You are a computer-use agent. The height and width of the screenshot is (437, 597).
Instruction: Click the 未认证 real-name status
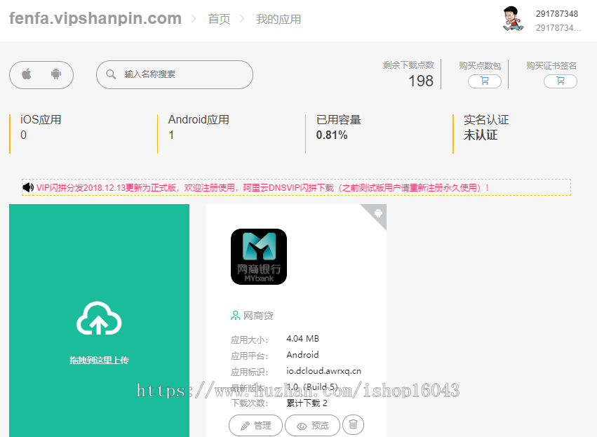pos(481,135)
